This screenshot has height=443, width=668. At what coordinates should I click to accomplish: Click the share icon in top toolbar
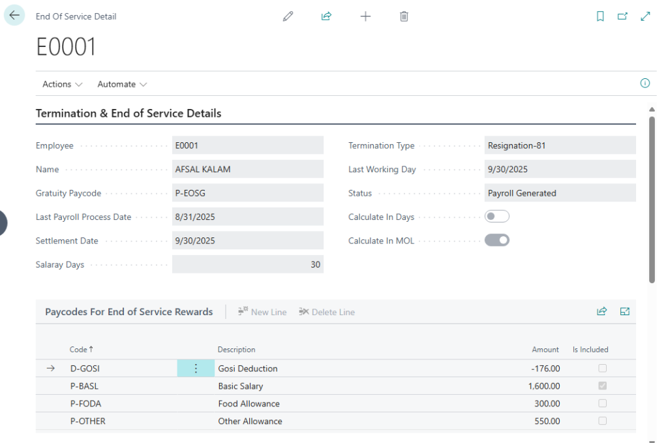point(326,16)
